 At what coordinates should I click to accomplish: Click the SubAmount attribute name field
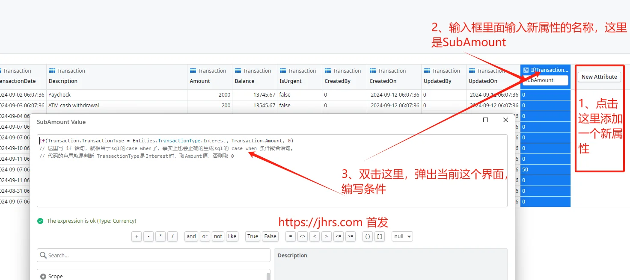[545, 80]
